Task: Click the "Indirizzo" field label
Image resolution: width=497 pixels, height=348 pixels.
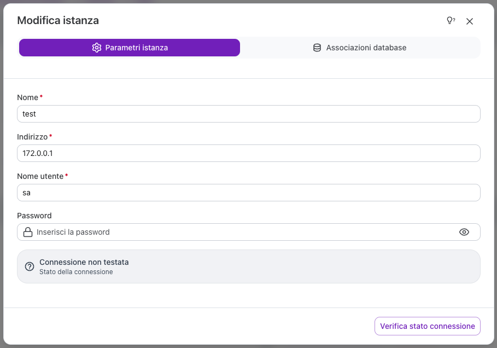Action: [x=32, y=137]
